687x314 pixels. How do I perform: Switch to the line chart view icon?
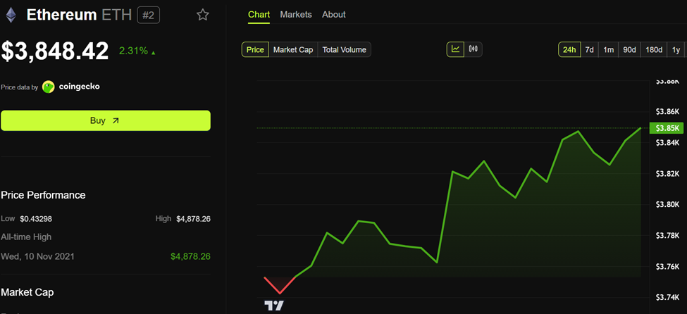(x=456, y=49)
